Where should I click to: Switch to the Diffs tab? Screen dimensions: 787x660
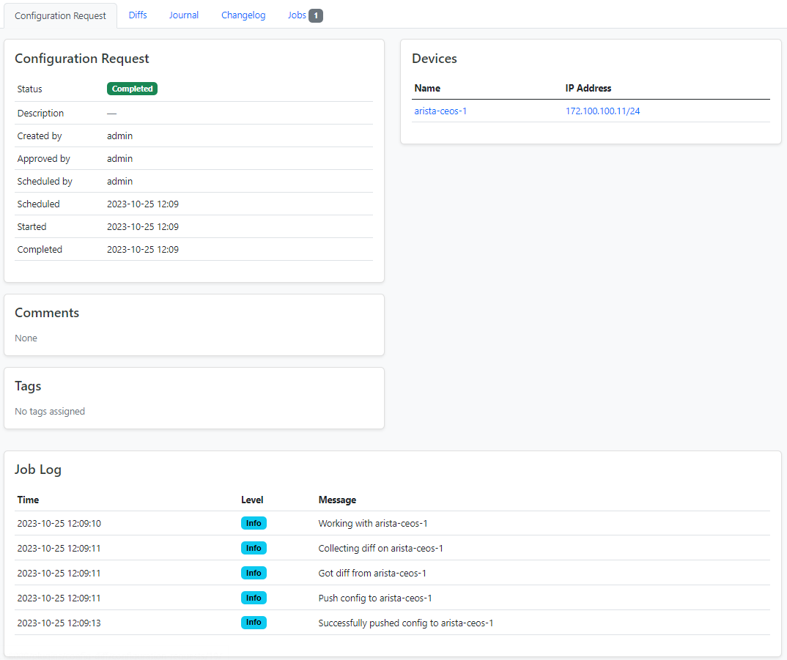tap(138, 15)
